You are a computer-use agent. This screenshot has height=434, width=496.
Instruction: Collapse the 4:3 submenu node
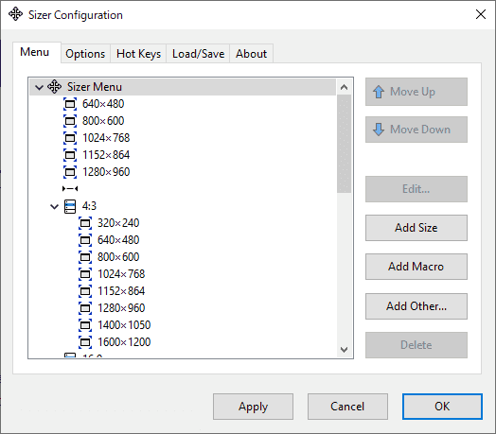54,206
